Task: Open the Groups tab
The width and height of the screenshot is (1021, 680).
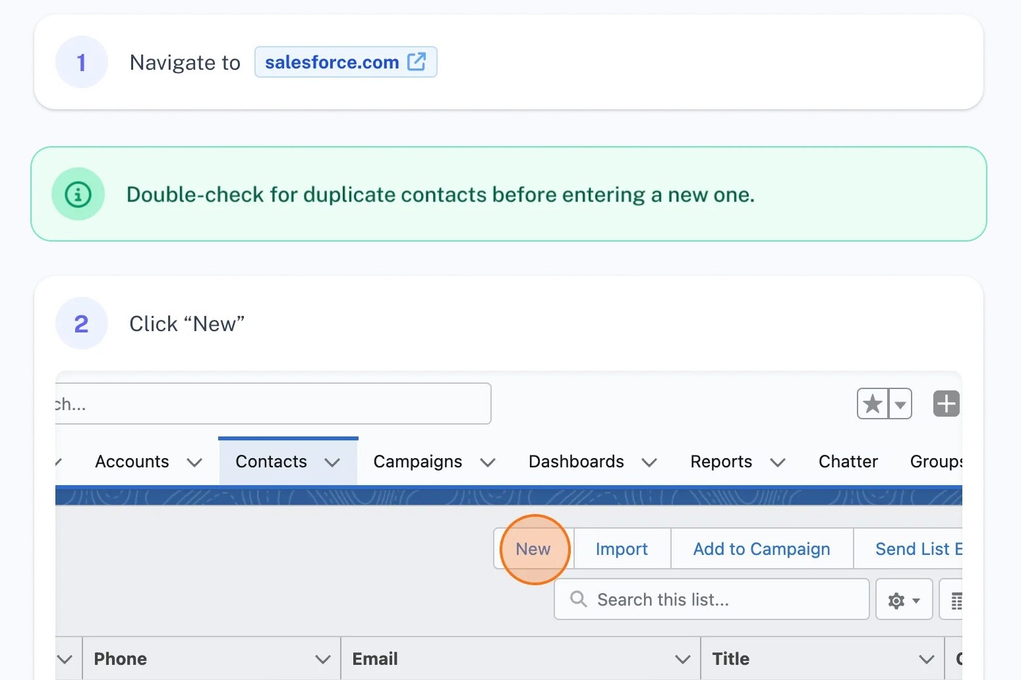Action: click(936, 461)
